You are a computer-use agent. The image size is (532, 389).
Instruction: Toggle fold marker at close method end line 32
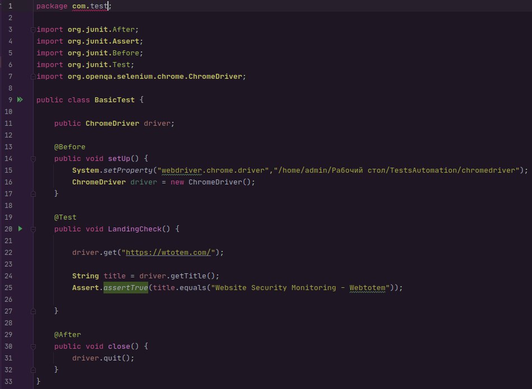point(33,369)
